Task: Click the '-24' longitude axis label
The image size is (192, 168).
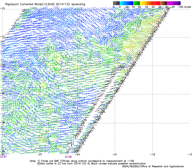Action: [x=77, y=155]
